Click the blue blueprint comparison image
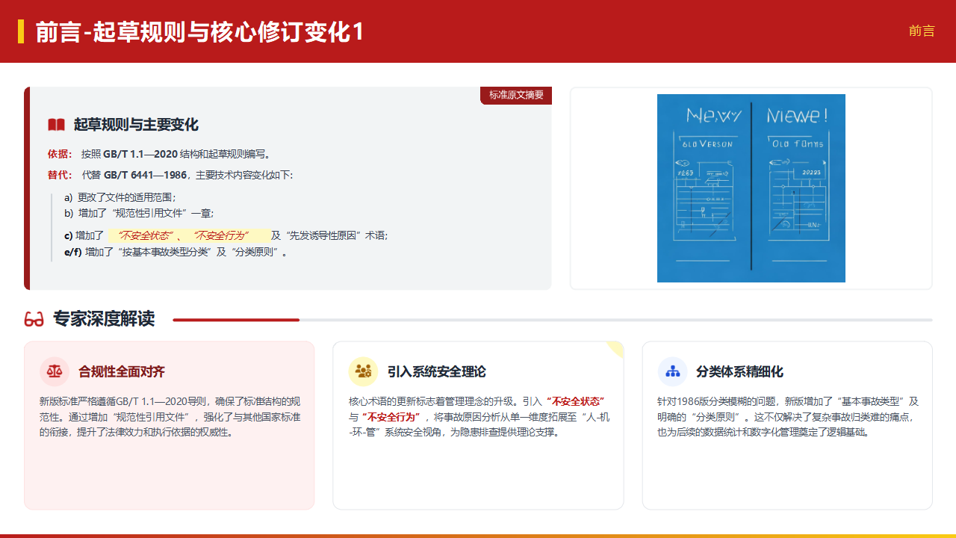The width and height of the screenshot is (956, 538). 751,188
